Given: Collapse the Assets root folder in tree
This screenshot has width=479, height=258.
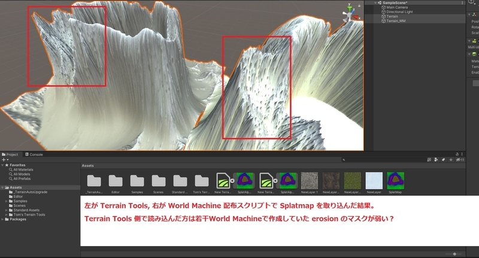Looking at the screenshot, I should (2, 187).
